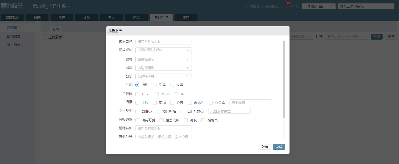The width and height of the screenshot is (399, 164).
Task: Click the logout arrow icon in header
Action: [298, 6]
